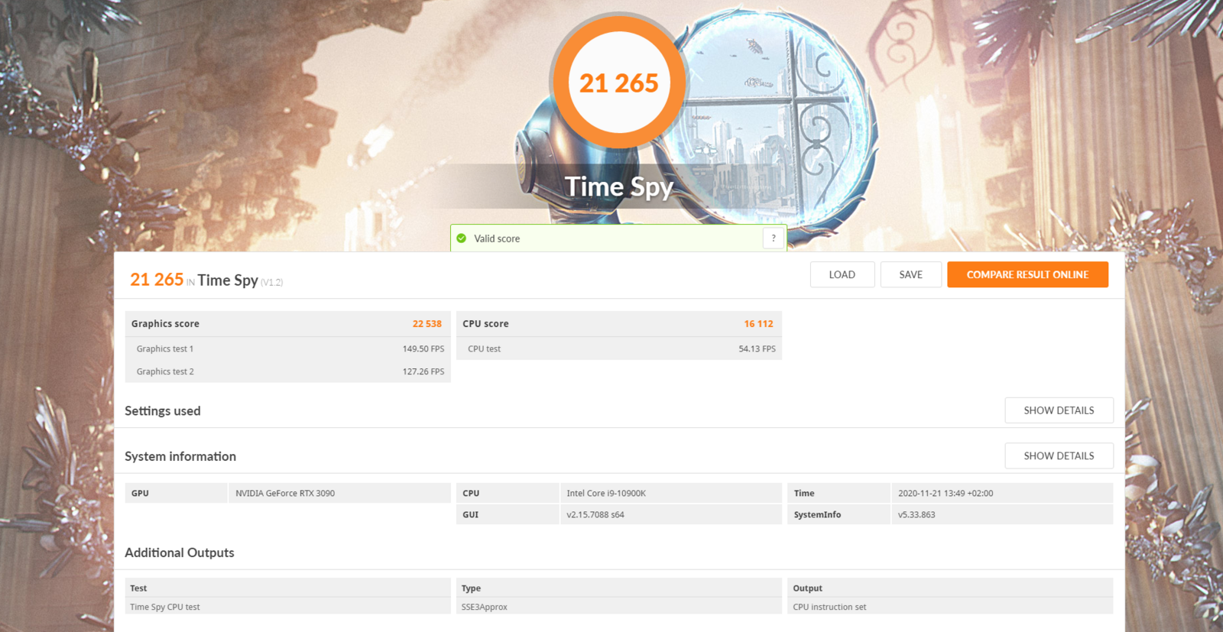Screen dimensions: 1223x632
Task: Select Graphics test 2 row label
Action: click(165, 371)
